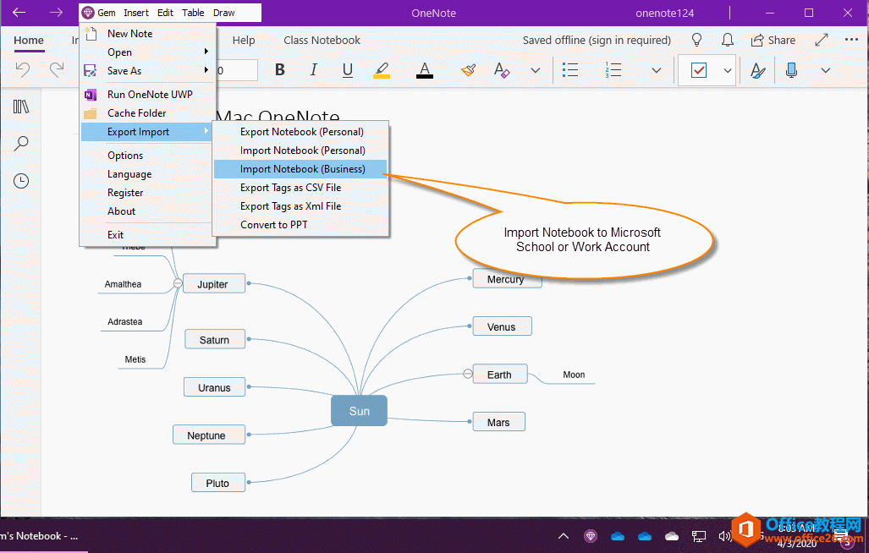Click the Format Painter icon
This screenshot has width=869, height=553.
coord(468,70)
